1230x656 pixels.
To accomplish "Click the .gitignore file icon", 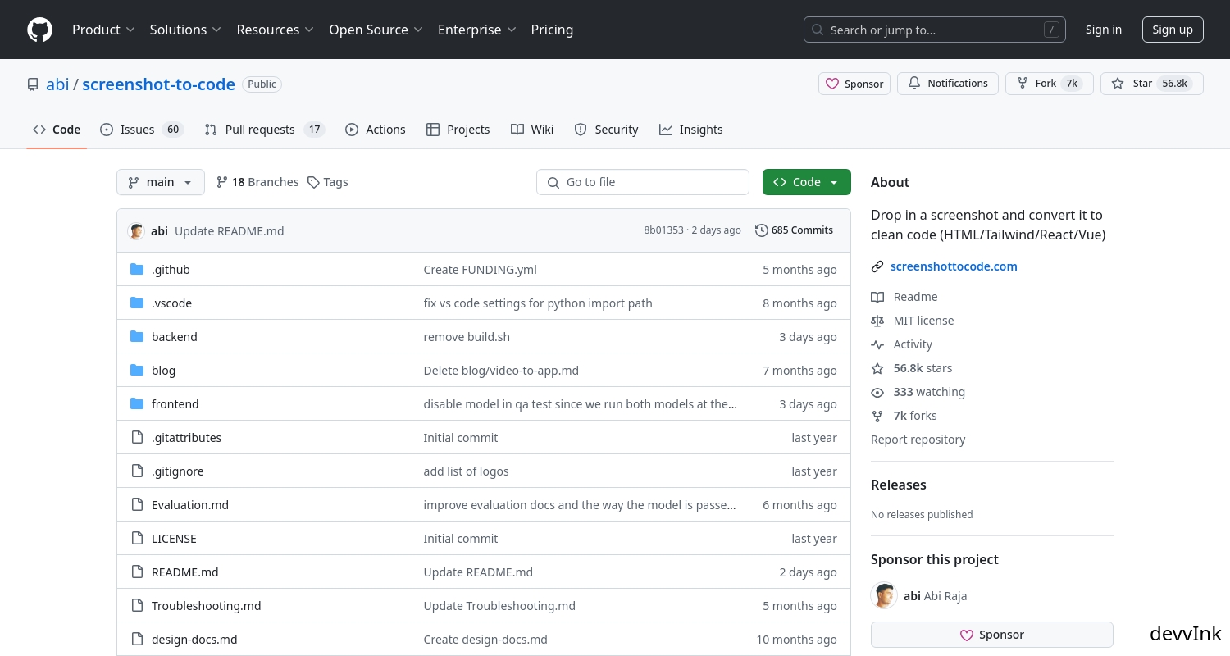I will [x=137, y=471].
